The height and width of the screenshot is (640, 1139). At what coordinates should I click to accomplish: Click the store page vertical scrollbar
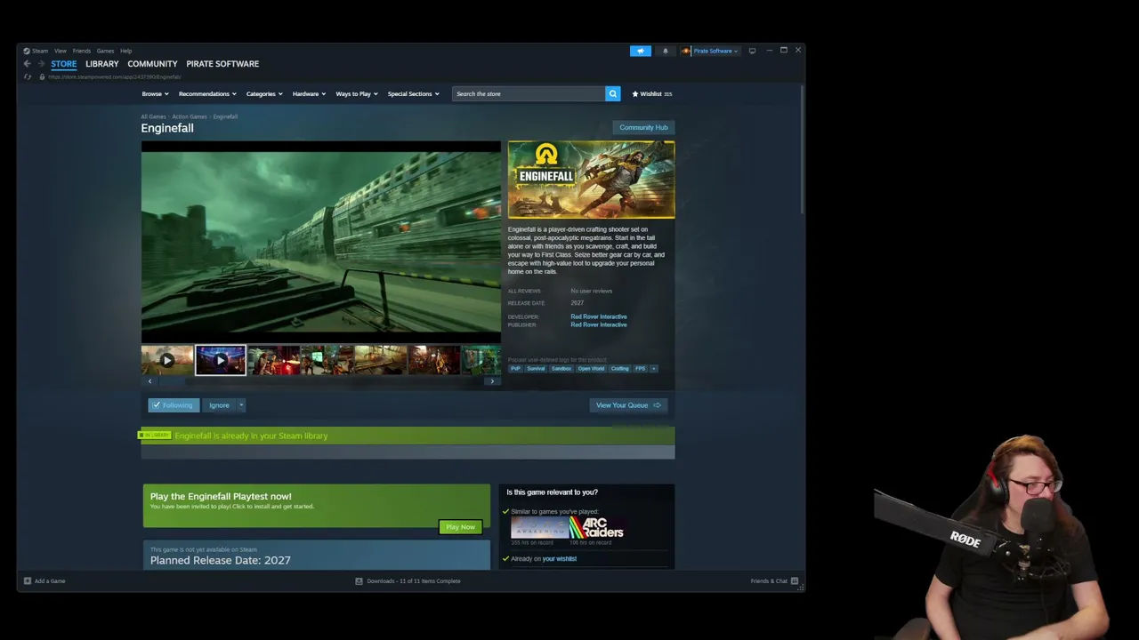coord(802,149)
